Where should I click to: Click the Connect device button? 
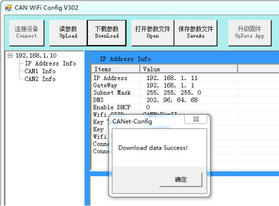(x=27, y=33)
